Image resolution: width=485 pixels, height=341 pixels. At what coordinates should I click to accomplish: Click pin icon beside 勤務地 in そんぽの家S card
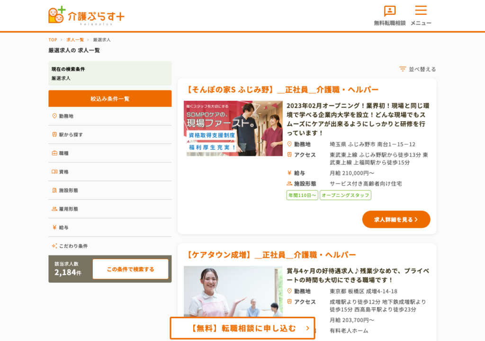pos(289,144)
